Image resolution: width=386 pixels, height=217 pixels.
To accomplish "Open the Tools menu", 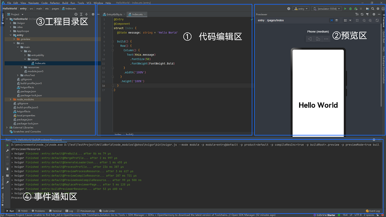I will (x=81, y=3).
